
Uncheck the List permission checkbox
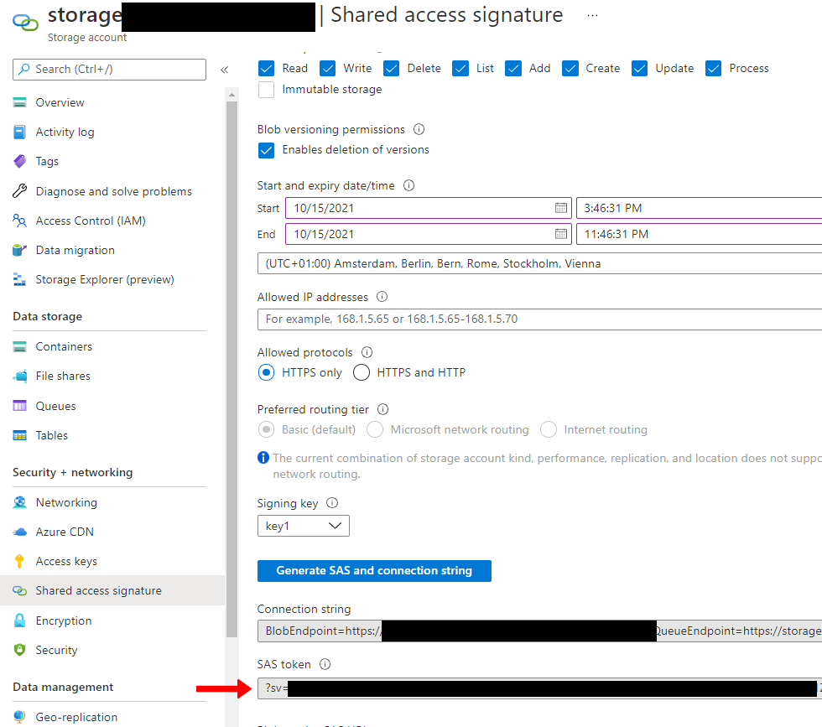pos(460,68)
